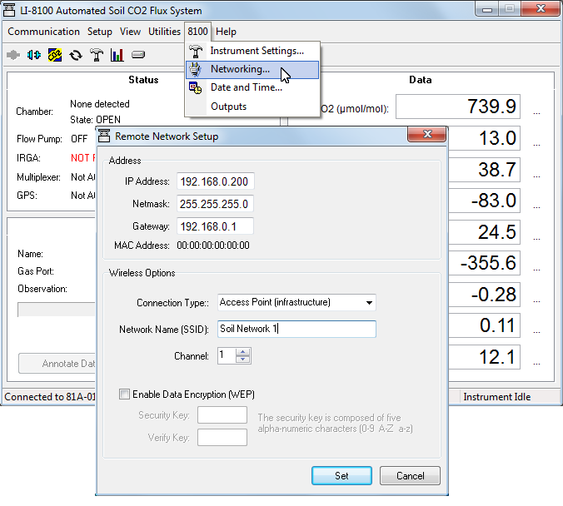Click the Netmask field

point(215,204)
